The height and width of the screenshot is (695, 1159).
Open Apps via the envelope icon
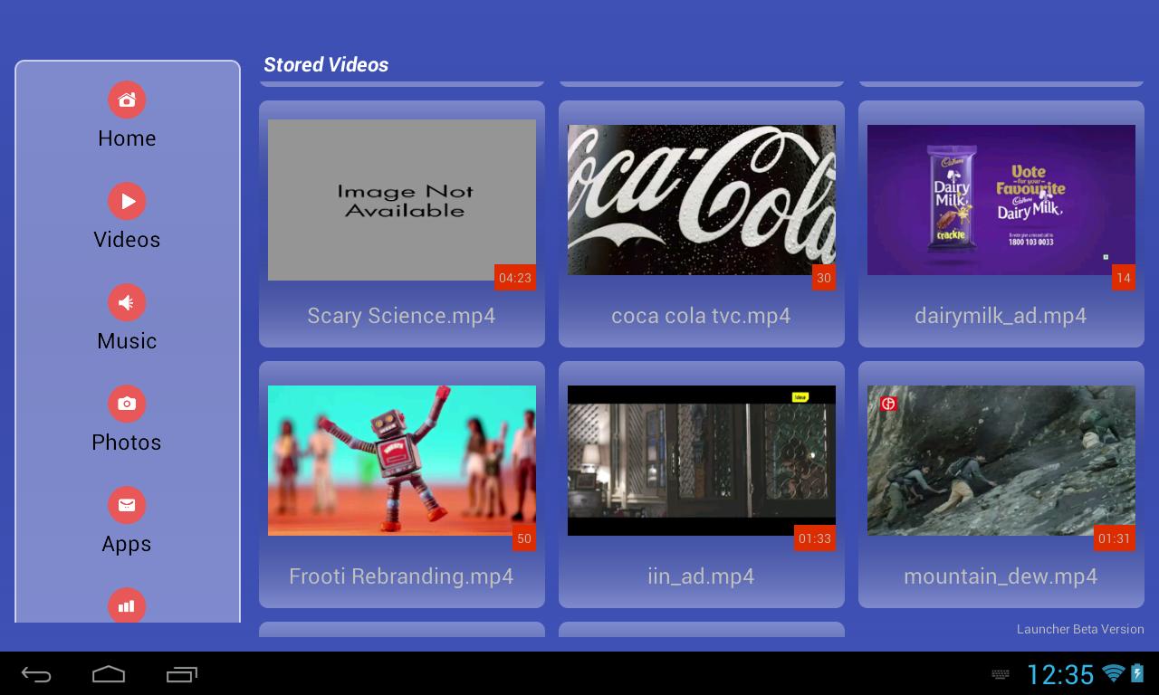coord(127,505)
